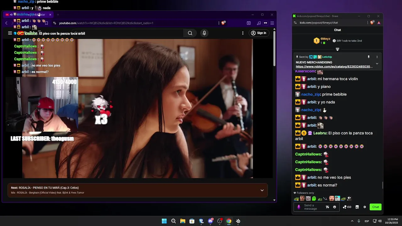Screen dimensions: 402x226
Task: Click the sidebar panel icon in YouTube toolbar
Action: 249,23
